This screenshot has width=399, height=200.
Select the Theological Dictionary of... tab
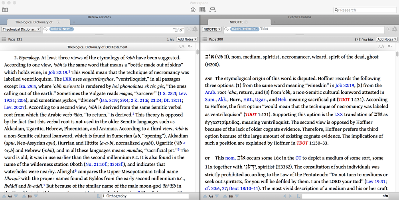35,22
